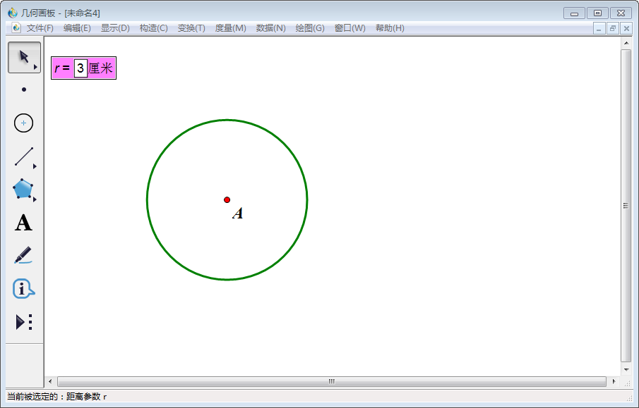
Task: Open the 度量(M) menu
Action: coord(231,28)
